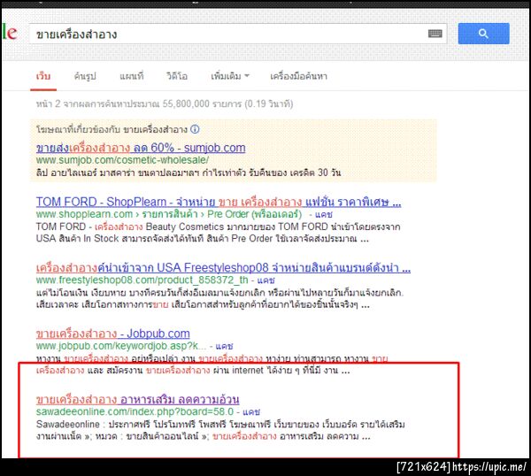Click the blue search magnifier button
Screen dimensions: 531x476
point(483,34)
